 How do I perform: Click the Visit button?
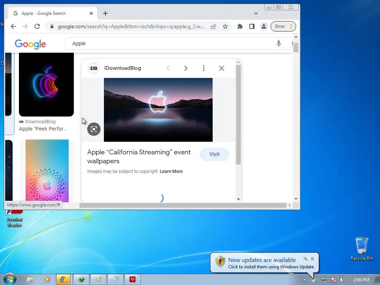click(214, 154)
